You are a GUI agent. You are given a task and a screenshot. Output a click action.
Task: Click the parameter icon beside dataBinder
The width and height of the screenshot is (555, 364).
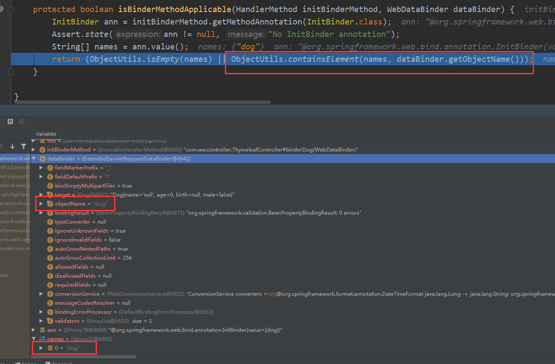[x=42, y=159]
